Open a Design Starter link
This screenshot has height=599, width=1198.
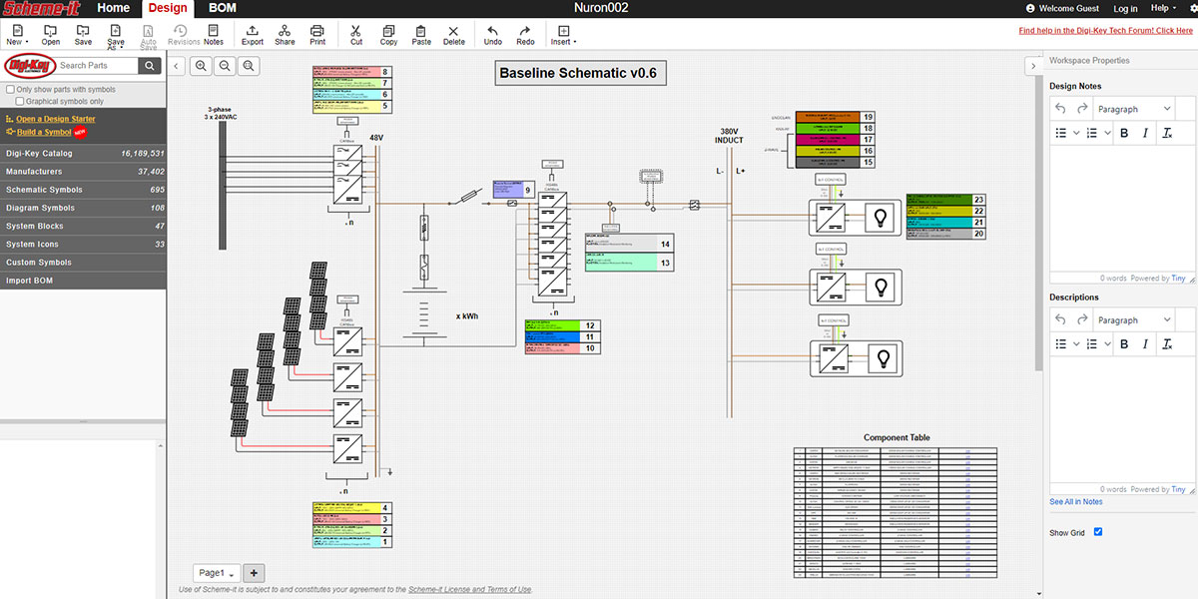coord(56,119)
